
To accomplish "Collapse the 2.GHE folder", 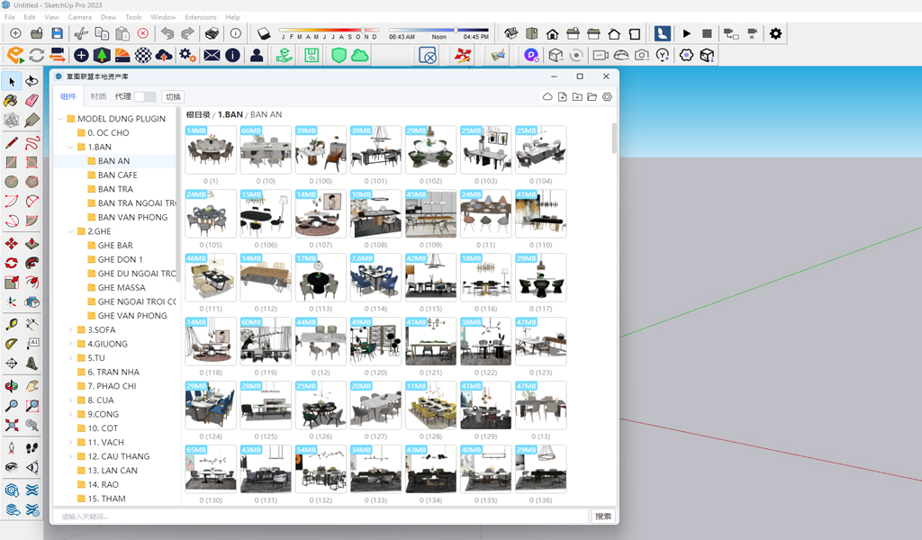I will (70, 231).
